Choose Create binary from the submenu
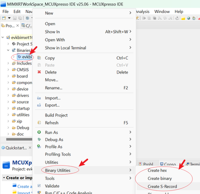This screenshot has width=200, height=194. [159, 178]
